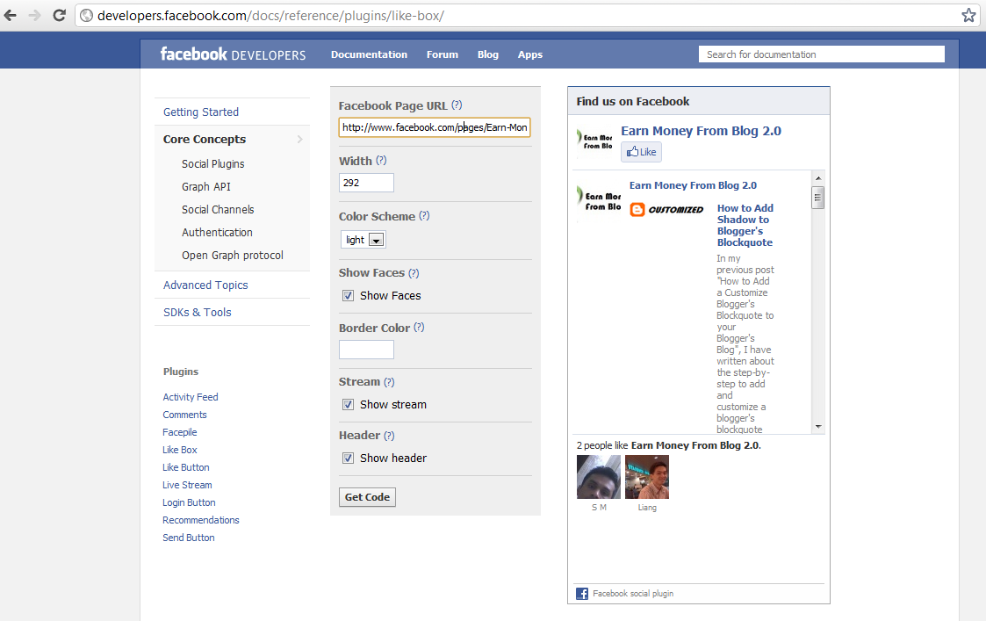986x621 pixels.
Task: Click the browser reload icon
Action: point(59,14)
